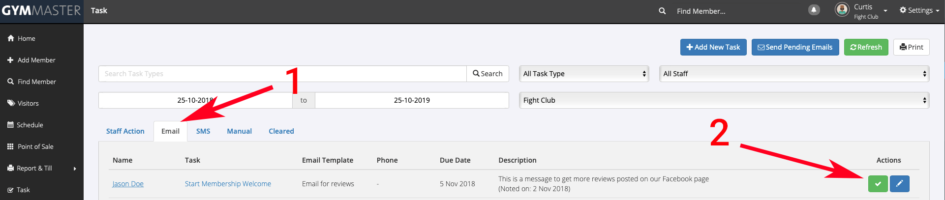Open Point of Sale in the sidebar
The height and width of the screenshot is (200, 945).
pos(35,146)
